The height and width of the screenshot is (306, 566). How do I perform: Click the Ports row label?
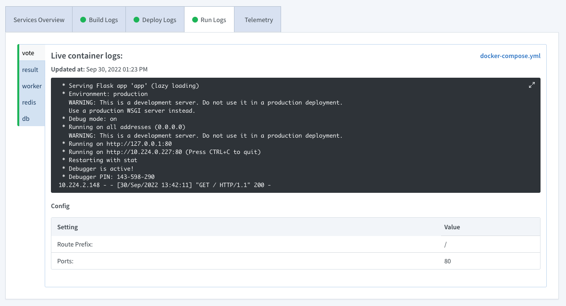tap(65, 261)
